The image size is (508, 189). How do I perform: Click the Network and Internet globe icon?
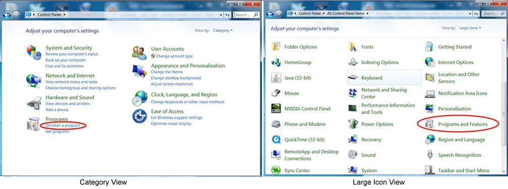33,81
